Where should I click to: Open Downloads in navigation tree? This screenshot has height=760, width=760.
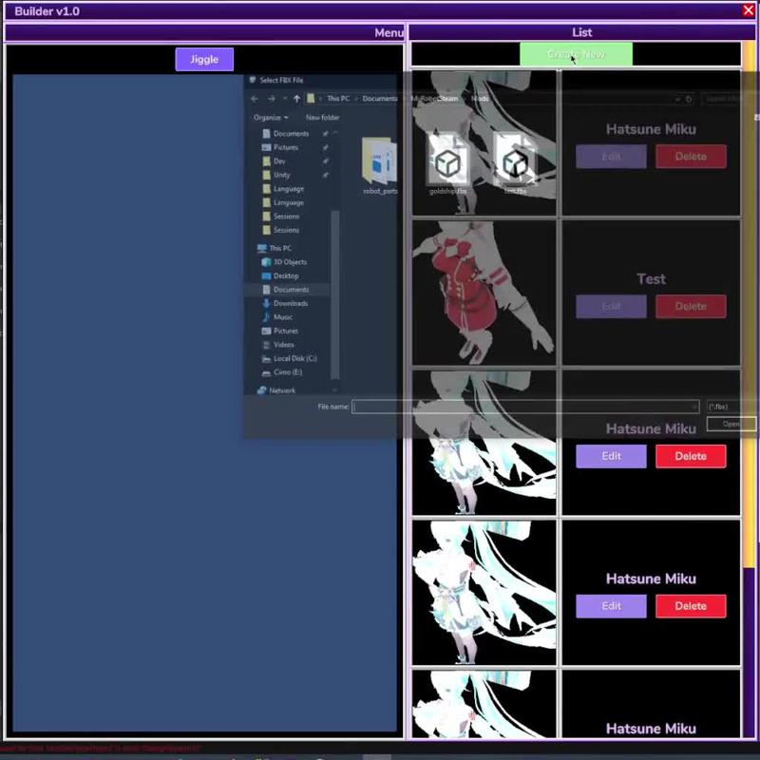[291, 303]
